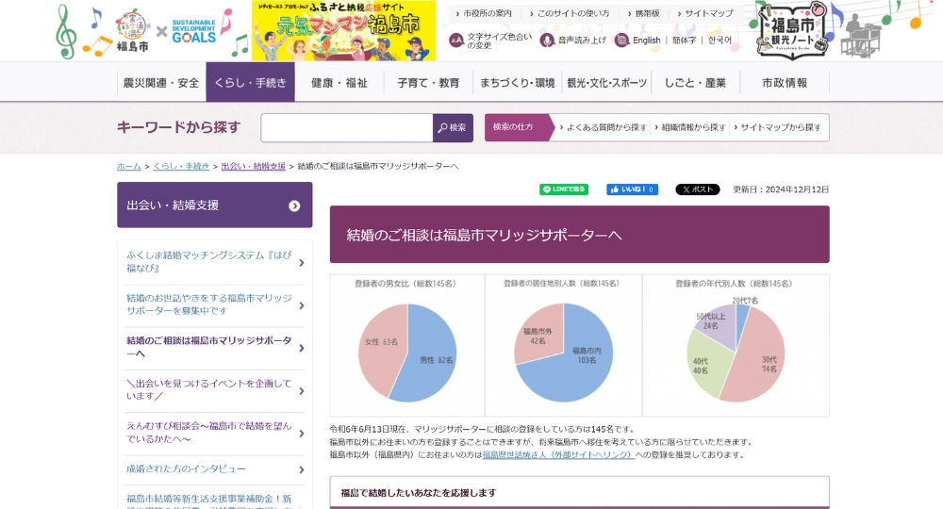Open the Sustainable Development Goals logo

pos(193,32)
